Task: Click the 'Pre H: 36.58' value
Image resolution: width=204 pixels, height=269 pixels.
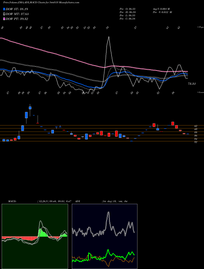Action: point(127,12)
